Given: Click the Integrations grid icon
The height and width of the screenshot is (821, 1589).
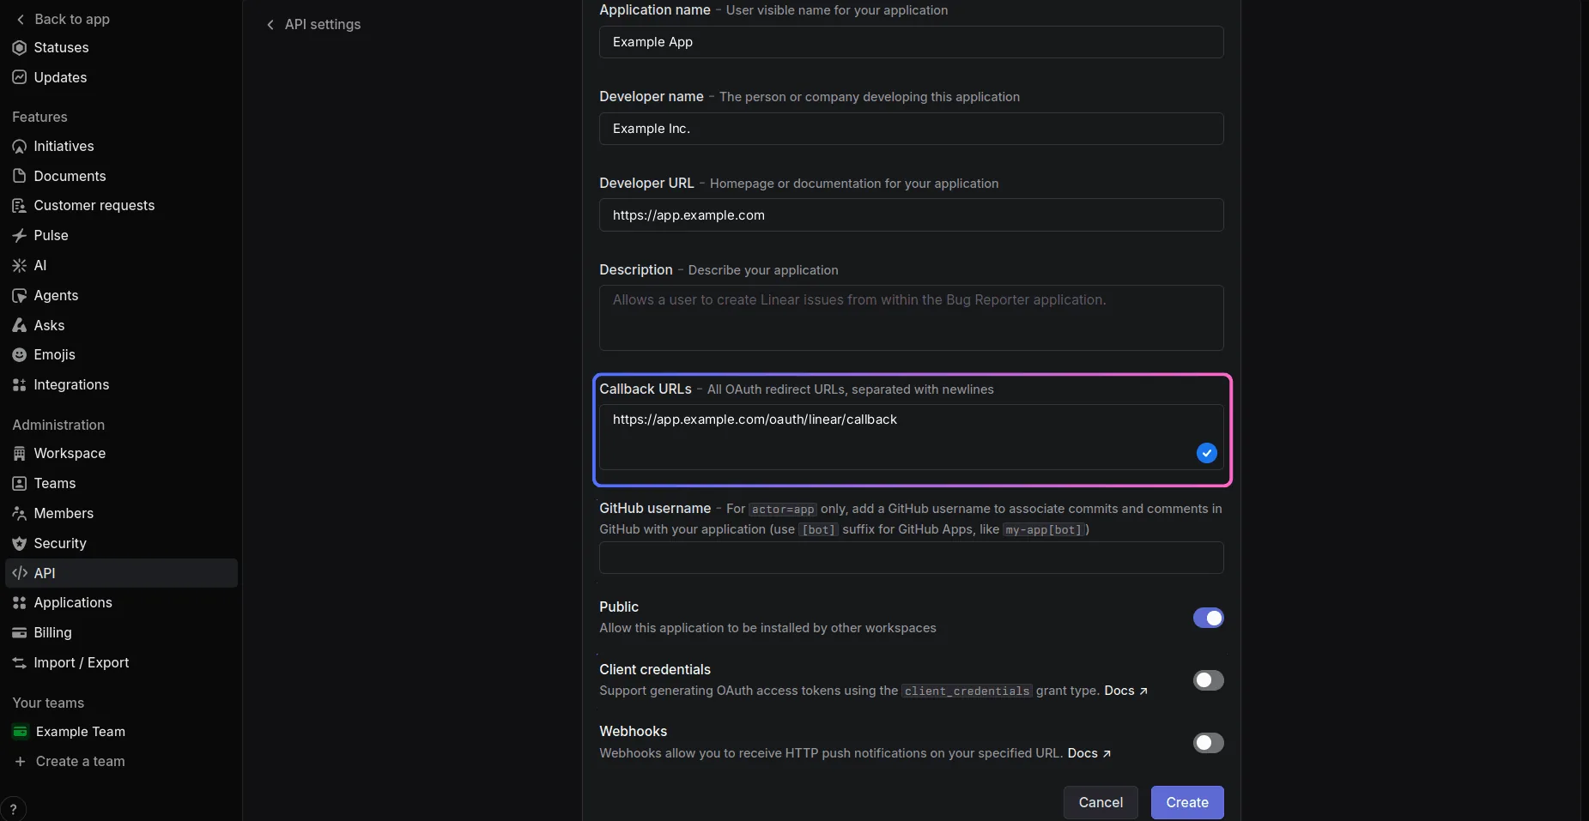Looking at the screenshot, I should [20, 384].
